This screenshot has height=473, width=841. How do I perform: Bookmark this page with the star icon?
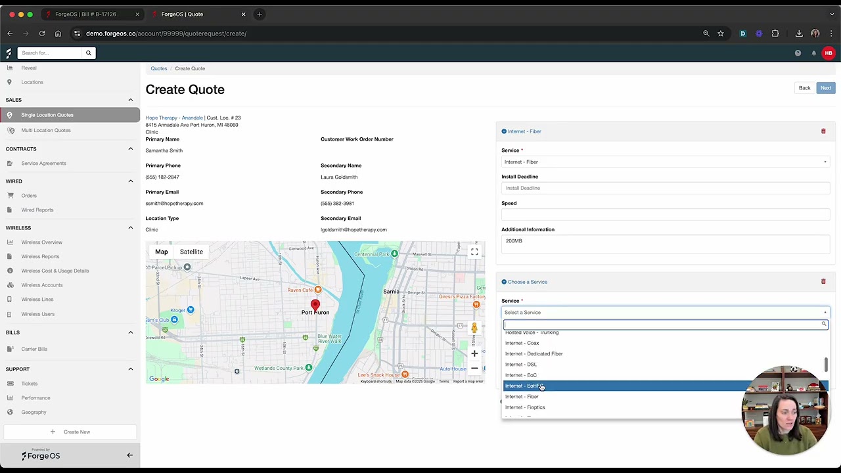(721, 34)
